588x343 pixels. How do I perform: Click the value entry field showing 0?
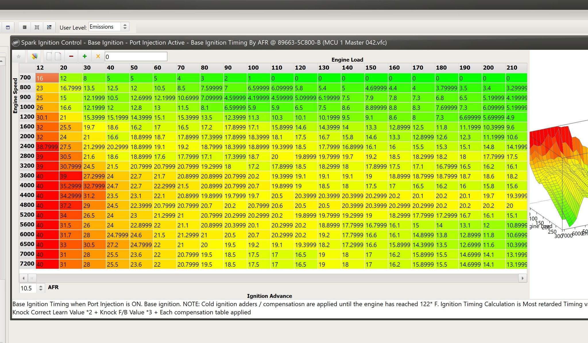coord(136,57)
